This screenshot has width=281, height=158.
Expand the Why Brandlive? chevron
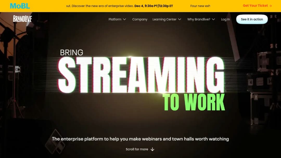coord(213,19)
